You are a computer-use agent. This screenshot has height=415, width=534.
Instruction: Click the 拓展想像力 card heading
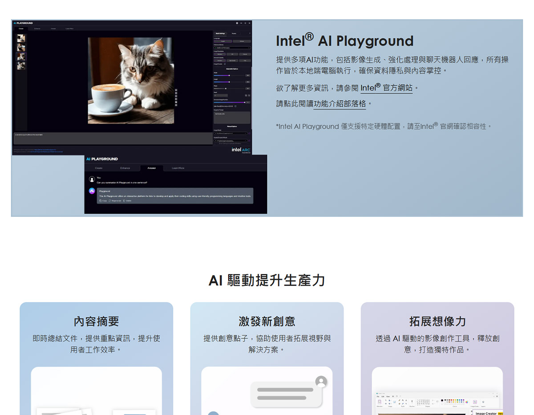point(437,321)
